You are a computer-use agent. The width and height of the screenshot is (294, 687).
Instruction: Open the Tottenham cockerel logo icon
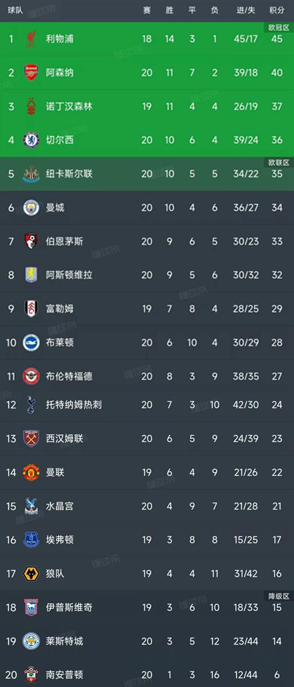point(31,405)
